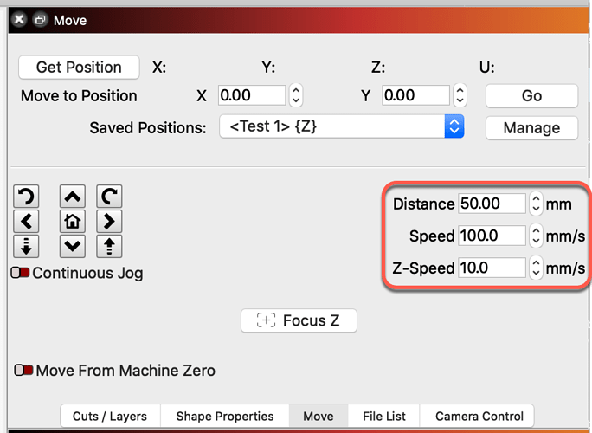
Task: Click the Get Position button
Action: pos(79,68)
